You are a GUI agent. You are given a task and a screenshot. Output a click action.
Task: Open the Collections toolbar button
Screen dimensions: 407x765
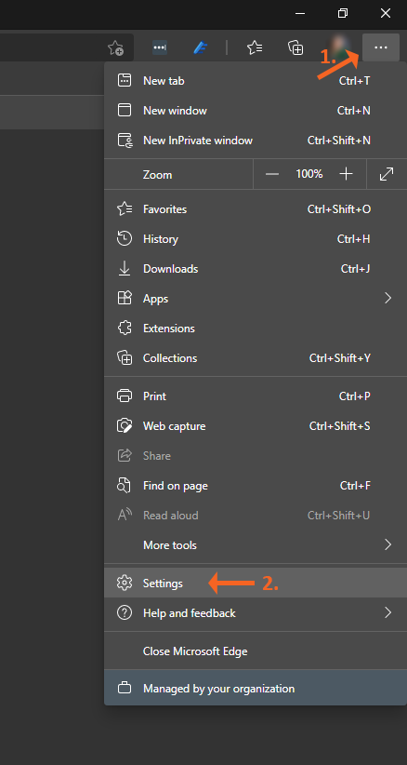(x=295, y=47)
